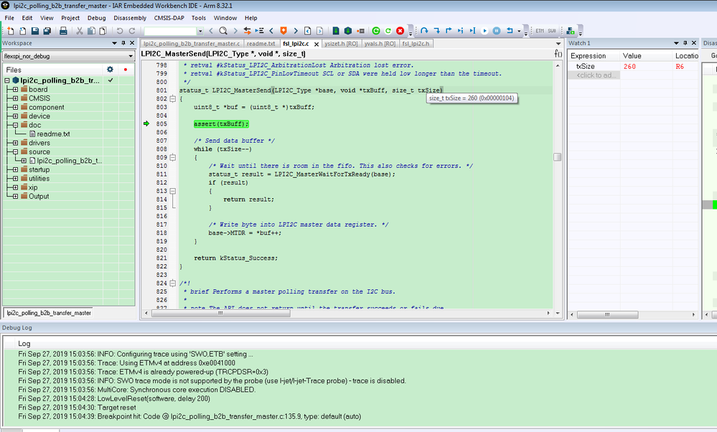Run to the cursor position

coord(473,31)
